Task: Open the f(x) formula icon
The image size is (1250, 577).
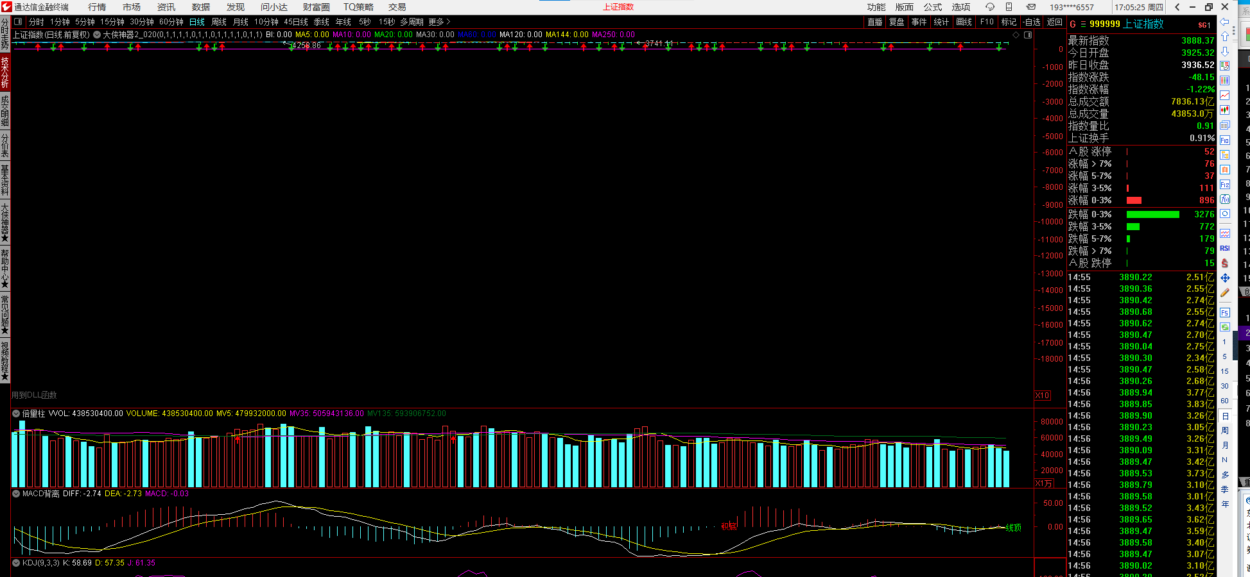Action: pos(1225,199)
